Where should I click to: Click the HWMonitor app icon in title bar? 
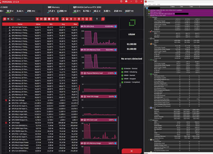point(146,2)
